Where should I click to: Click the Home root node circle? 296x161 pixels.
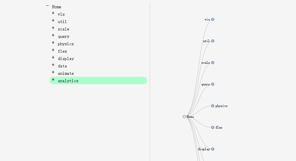pos(184,117)
